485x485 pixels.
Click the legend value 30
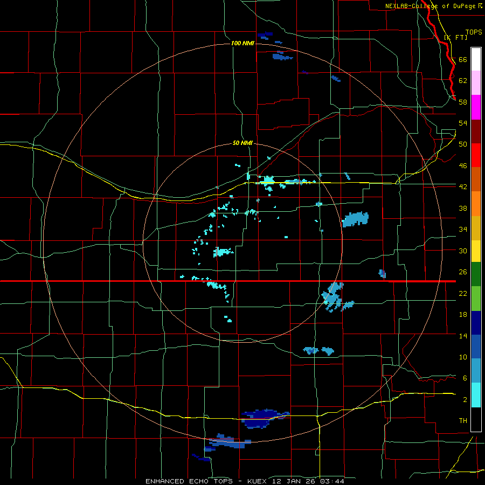[x=463, y=251]
